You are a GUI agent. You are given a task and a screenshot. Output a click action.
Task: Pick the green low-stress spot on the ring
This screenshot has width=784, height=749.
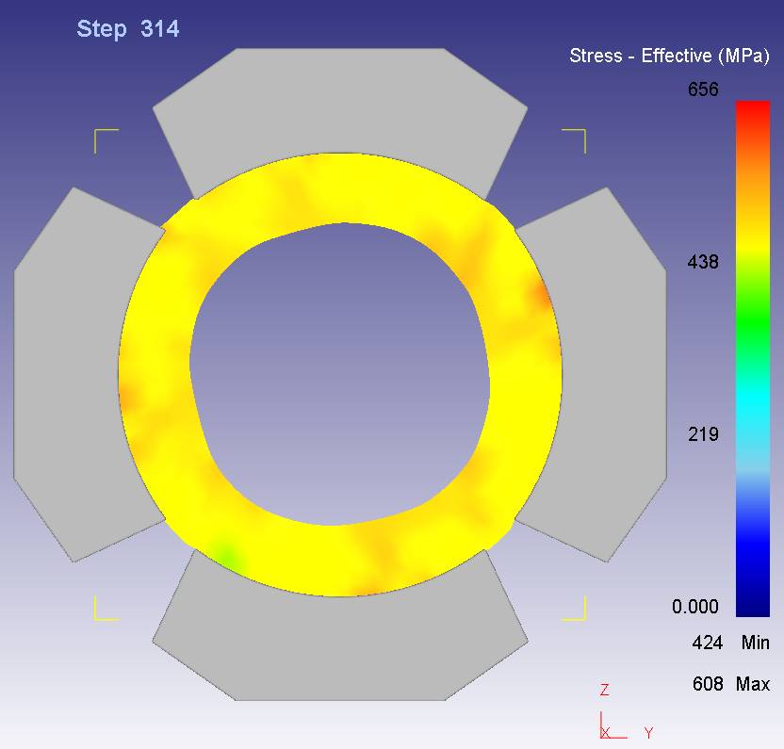225,553
